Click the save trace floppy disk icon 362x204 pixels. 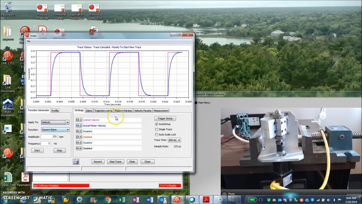click(x=76, y=162)
